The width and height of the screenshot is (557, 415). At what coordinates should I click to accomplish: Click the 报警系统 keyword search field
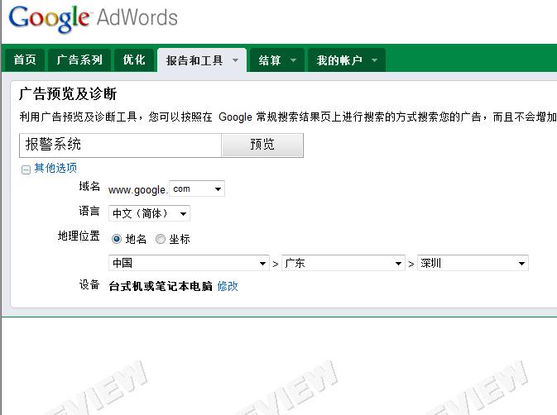click(121, 145)
